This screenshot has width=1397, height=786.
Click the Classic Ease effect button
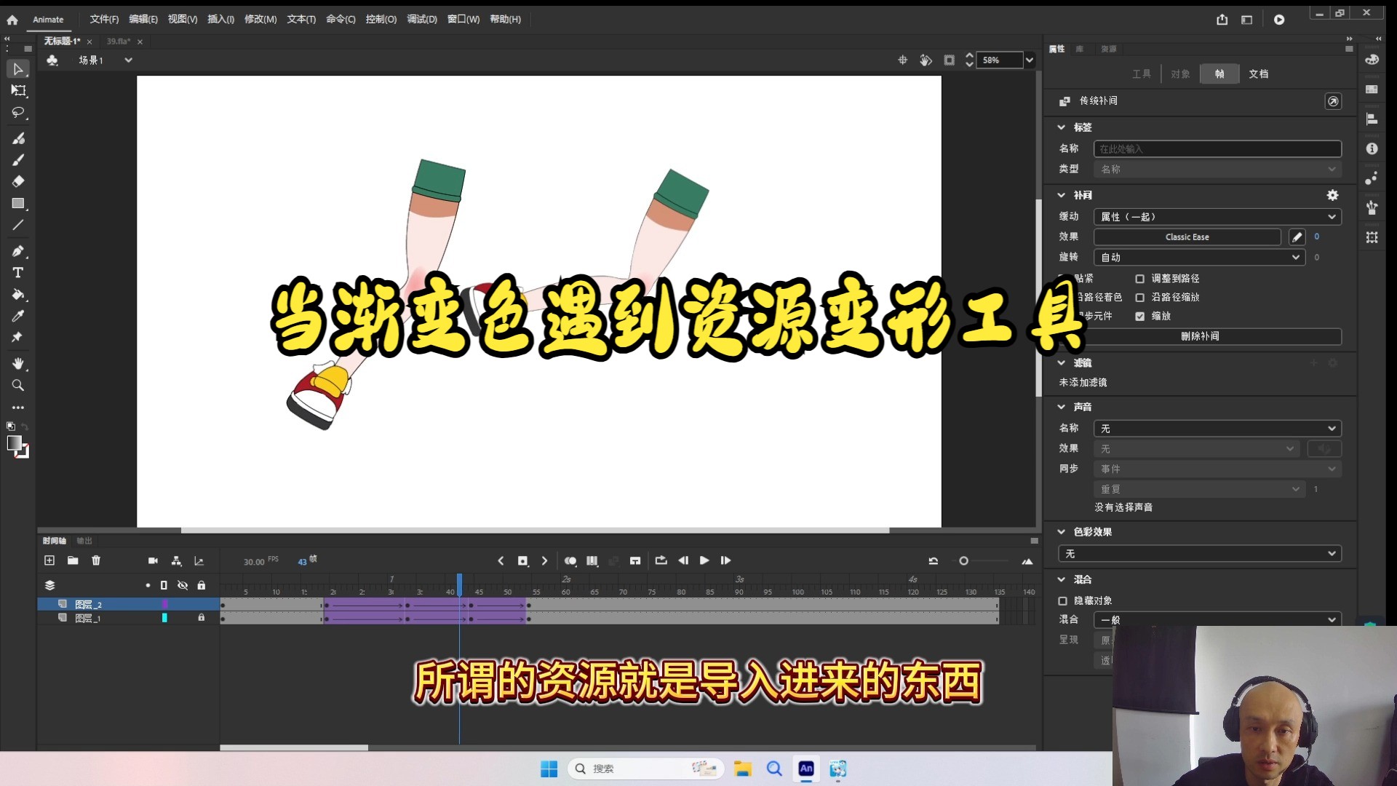point(1187,237)
